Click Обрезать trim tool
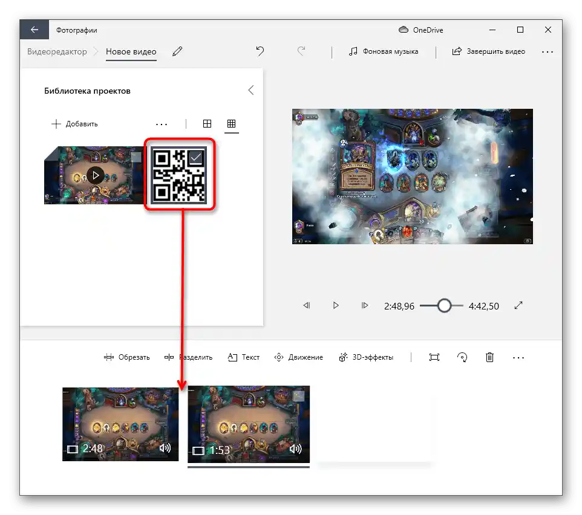Viewport: 582px width, 515px height. (126, 357)
